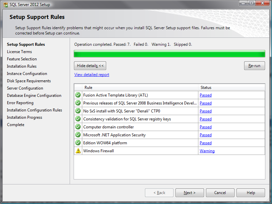The height and width of the screenshot is (204, 272).
Task: Open Passed status for No SxS install rule
Action: click(x=206, y=111)
